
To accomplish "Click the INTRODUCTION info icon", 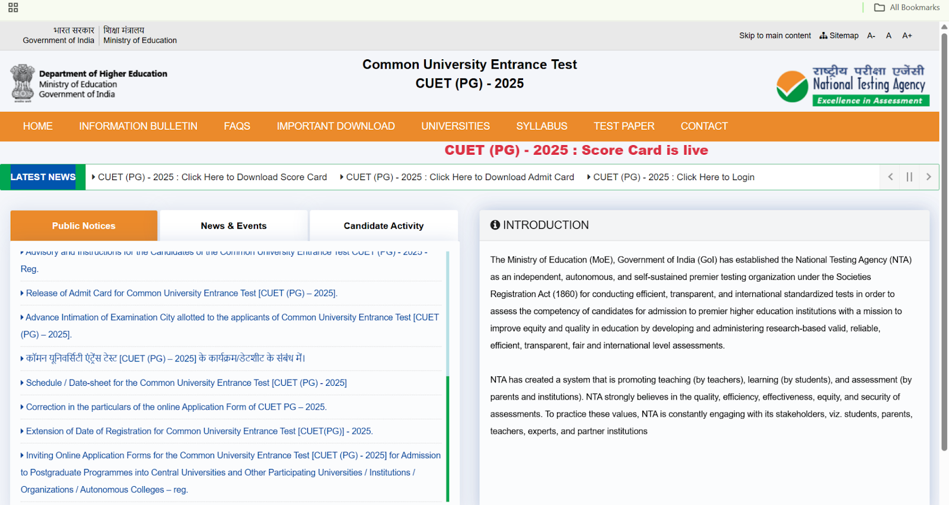I will click(495, 225).
